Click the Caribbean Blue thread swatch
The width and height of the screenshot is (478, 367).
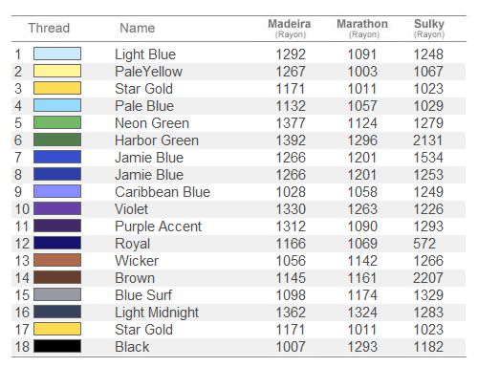click(57, 191)
